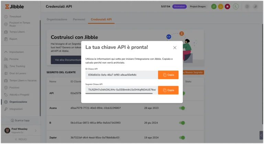This screenshot has width=264, height=144.
Task: Click the green switch activity button
Action: pos(214,7)
